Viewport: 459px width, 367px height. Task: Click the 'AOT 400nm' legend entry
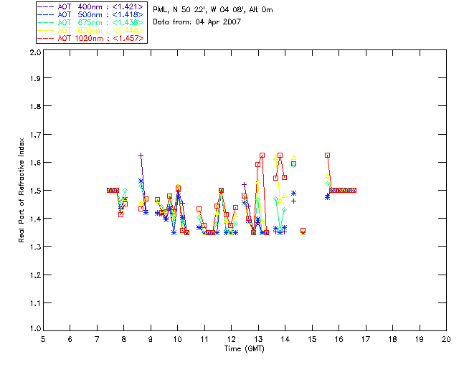90,6
